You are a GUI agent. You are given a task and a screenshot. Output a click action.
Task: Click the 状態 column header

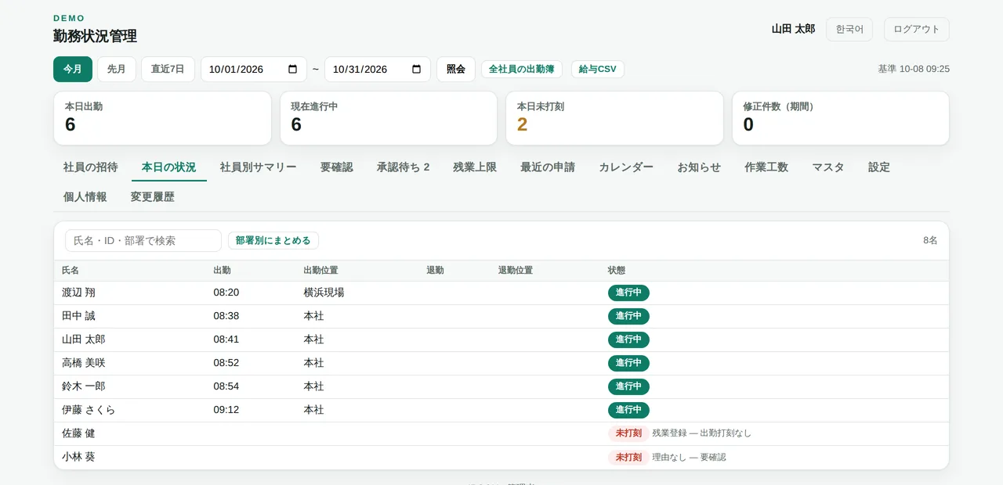tap(617, 271)
